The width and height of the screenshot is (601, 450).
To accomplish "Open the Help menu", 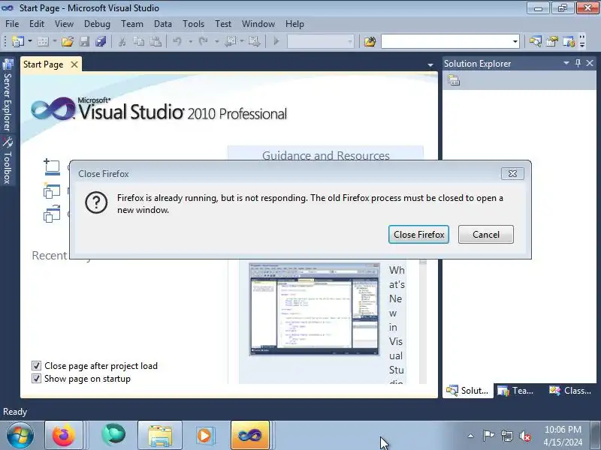I will pyautogui.click(x=294, y=24).
